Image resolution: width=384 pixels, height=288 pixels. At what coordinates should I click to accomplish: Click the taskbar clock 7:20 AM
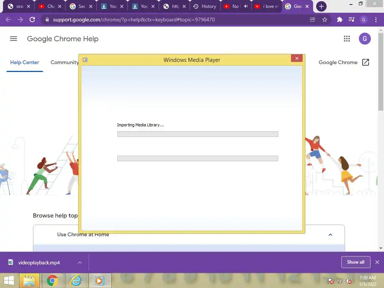pos(367,278)
